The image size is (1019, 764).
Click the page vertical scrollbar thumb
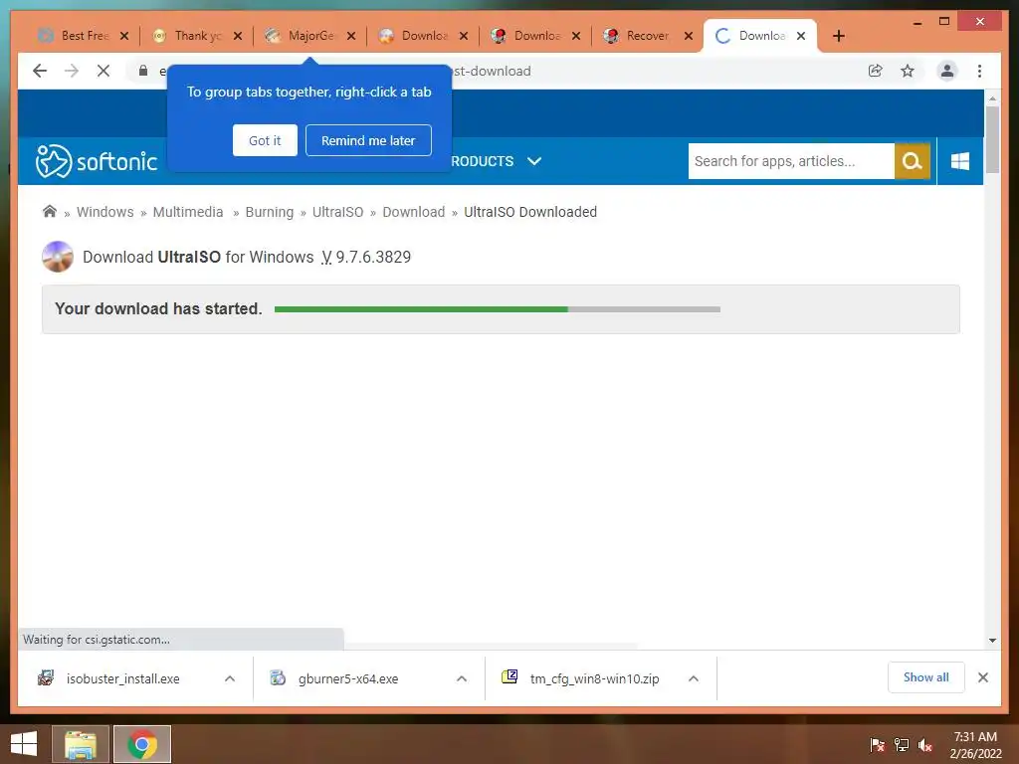click(992, 139)
